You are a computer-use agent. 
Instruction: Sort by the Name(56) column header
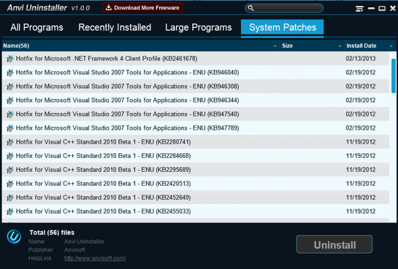(x=141, y=46)
